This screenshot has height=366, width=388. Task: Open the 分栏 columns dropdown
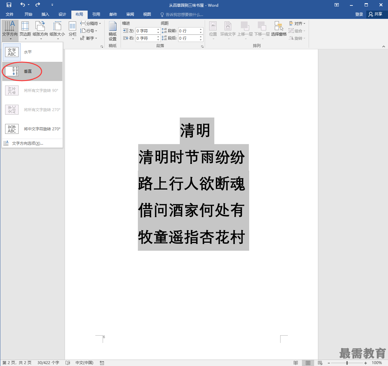click(73, 30)
